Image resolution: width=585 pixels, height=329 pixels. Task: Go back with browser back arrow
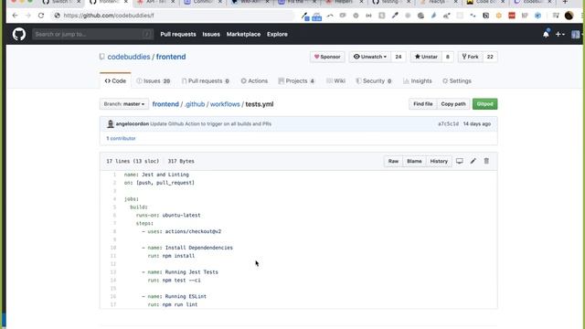15,16
